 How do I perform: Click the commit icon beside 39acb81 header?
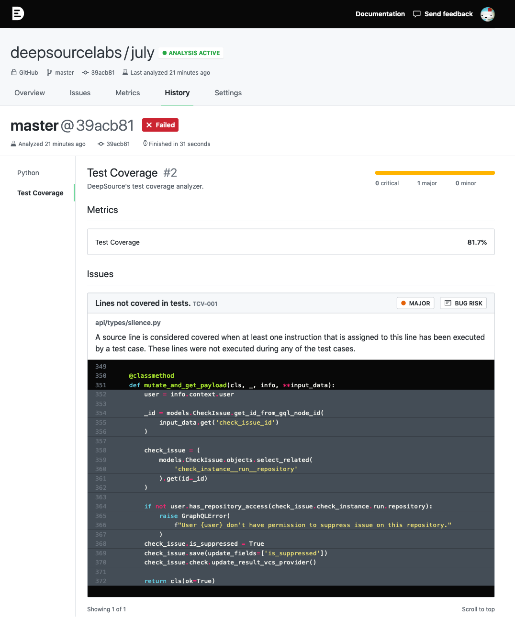(85, 72)
